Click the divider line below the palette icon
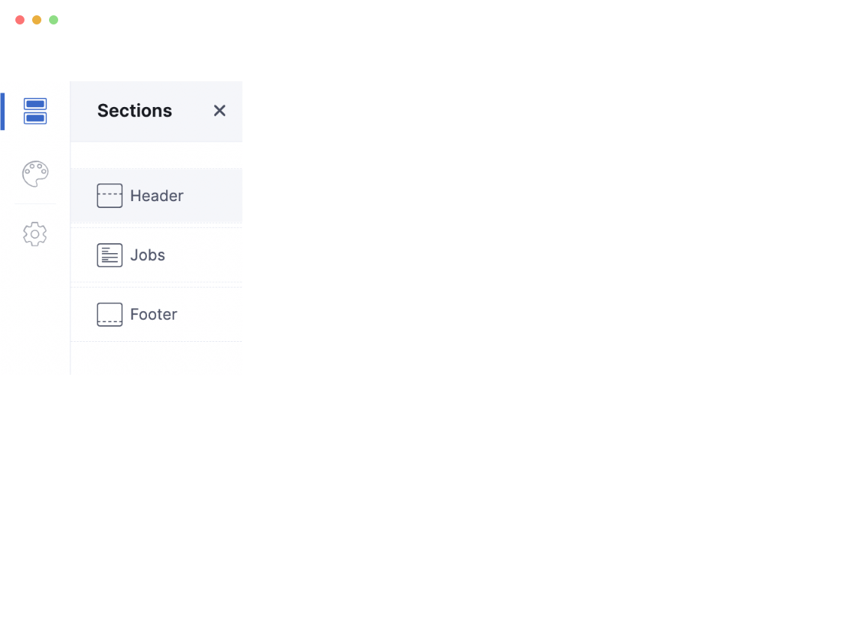 pos(35,204)
